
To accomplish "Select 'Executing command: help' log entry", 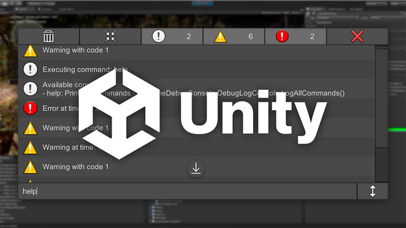I will [196, 69].
